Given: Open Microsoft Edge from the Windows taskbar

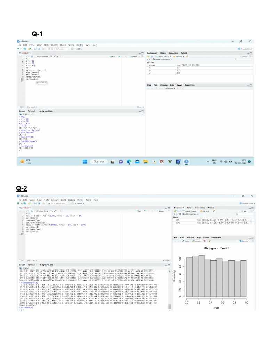Looking at the screenshot, I should point(129,162).
